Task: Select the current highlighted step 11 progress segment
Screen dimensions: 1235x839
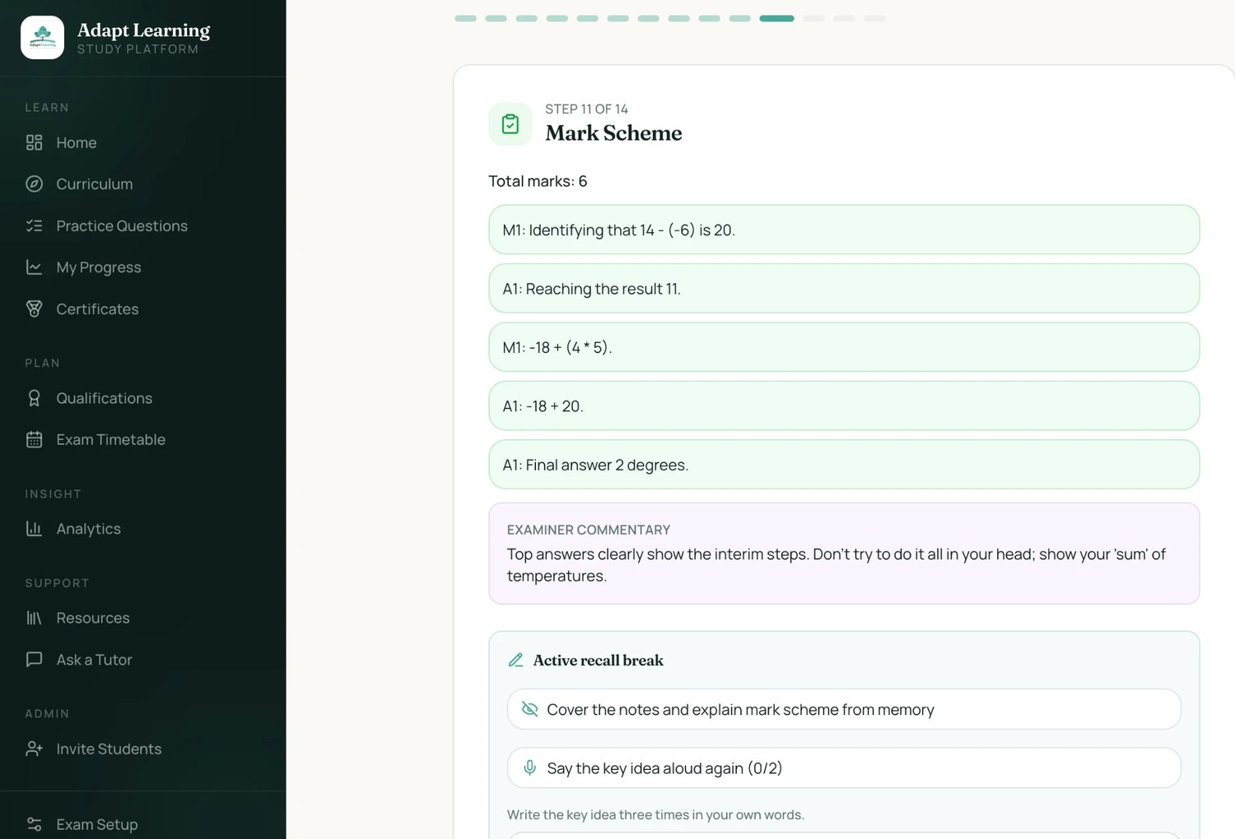Action: point(776,18)
